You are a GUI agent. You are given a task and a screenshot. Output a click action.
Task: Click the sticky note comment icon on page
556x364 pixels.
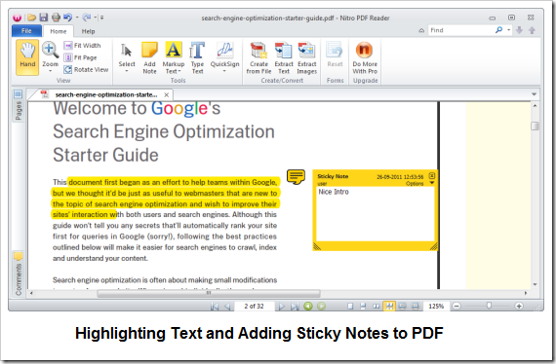(x=296, y=176)
